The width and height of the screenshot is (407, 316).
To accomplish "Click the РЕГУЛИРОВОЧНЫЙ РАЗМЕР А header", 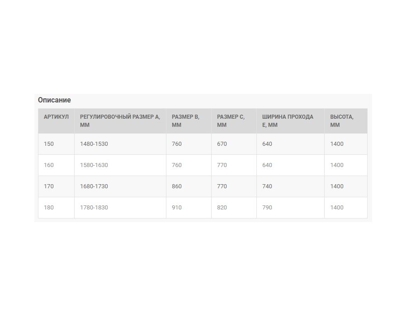I will pos(120,121).
